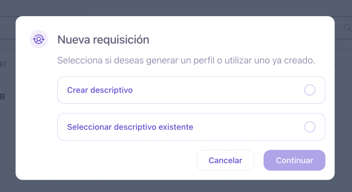352x192 pixels.
Task: Click the word "descriptivo" in the first option
Action: (x=111, y=90)
